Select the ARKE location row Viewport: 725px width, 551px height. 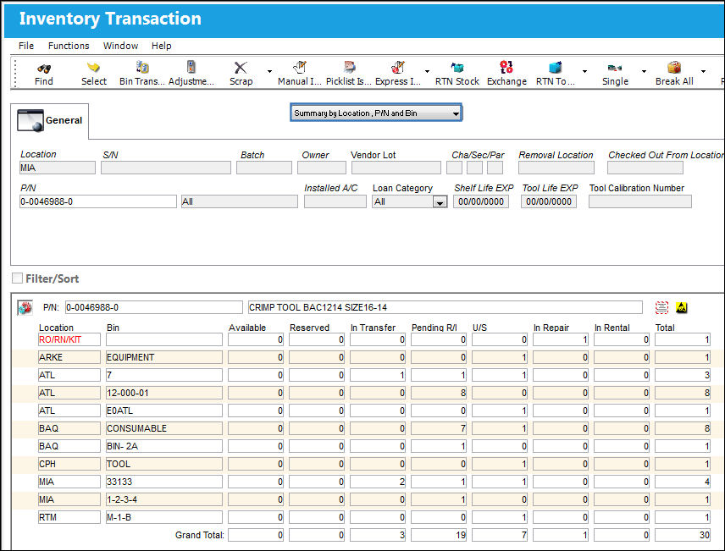click(x=69, y=357)
